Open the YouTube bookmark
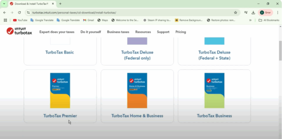This screenshot has height=139, width=282. pos(20,20)
